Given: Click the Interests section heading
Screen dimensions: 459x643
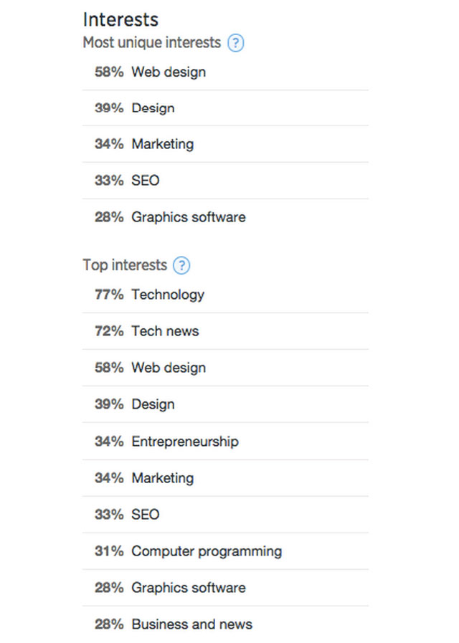Looking at the screenshot, I should 120,19.
